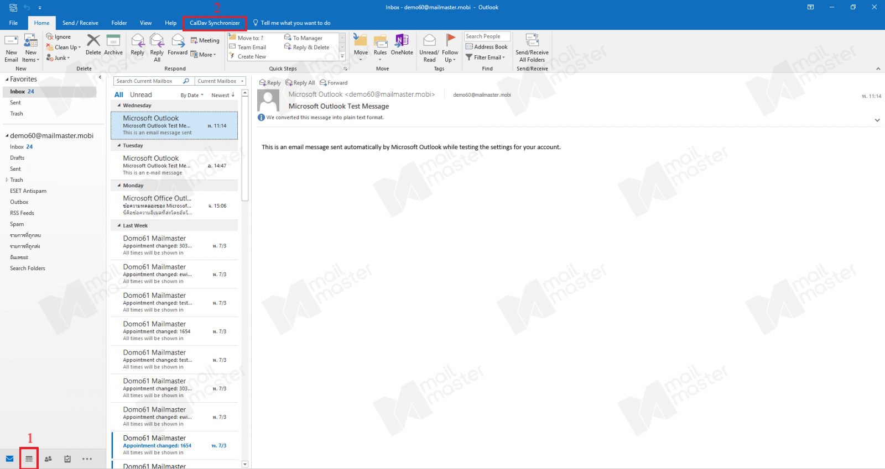Click ribbon Reply All button
Viewport: 885px width, 469px height.
coord(157,48)
